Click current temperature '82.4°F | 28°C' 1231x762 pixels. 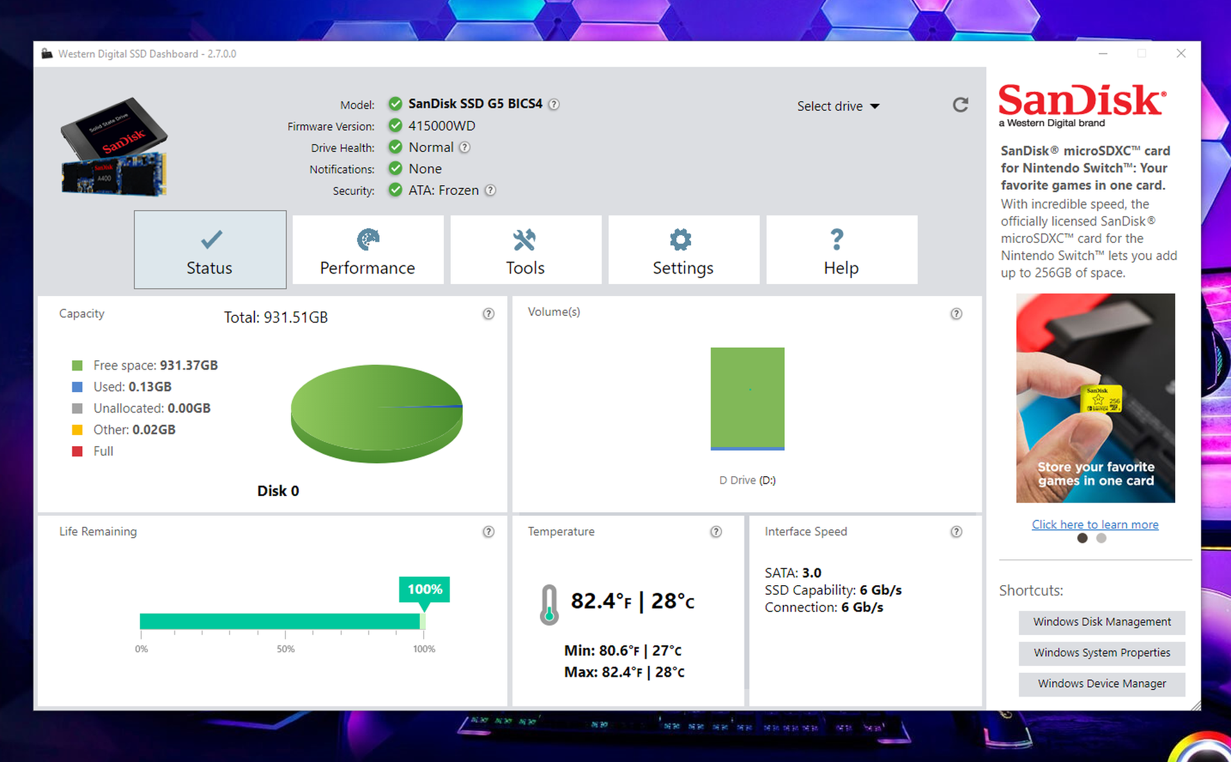click(633, 601)
